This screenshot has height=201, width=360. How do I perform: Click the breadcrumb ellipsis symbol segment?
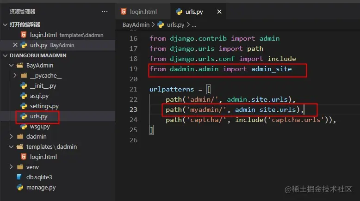coord(194,25)
